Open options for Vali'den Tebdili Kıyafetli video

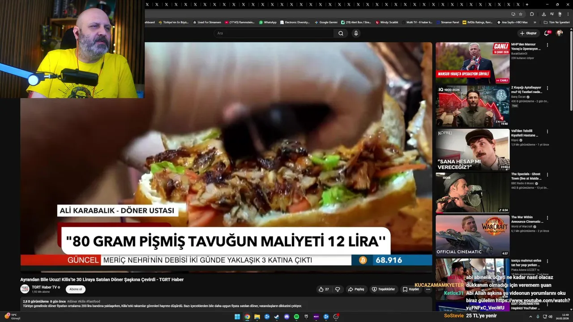(547, 131)
